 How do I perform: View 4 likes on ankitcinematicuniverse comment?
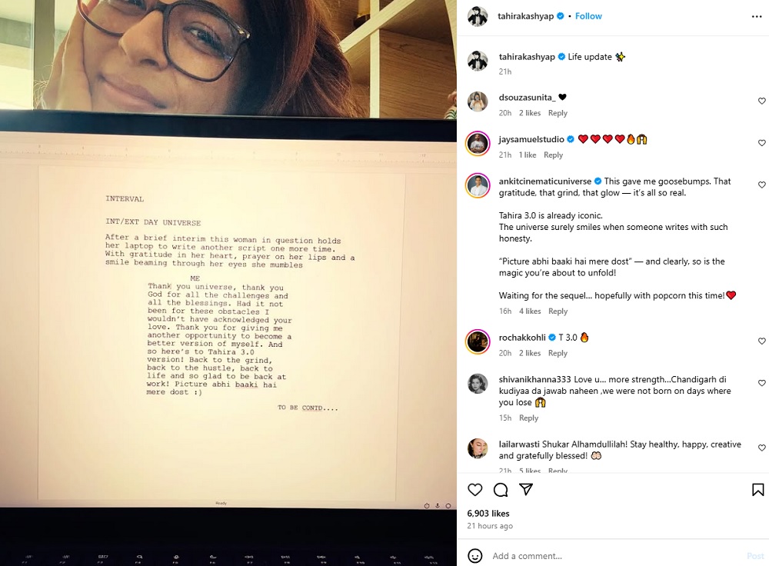tap(530, 311)
